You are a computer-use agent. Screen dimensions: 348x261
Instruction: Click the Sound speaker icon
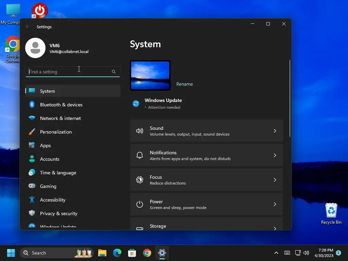140,131
